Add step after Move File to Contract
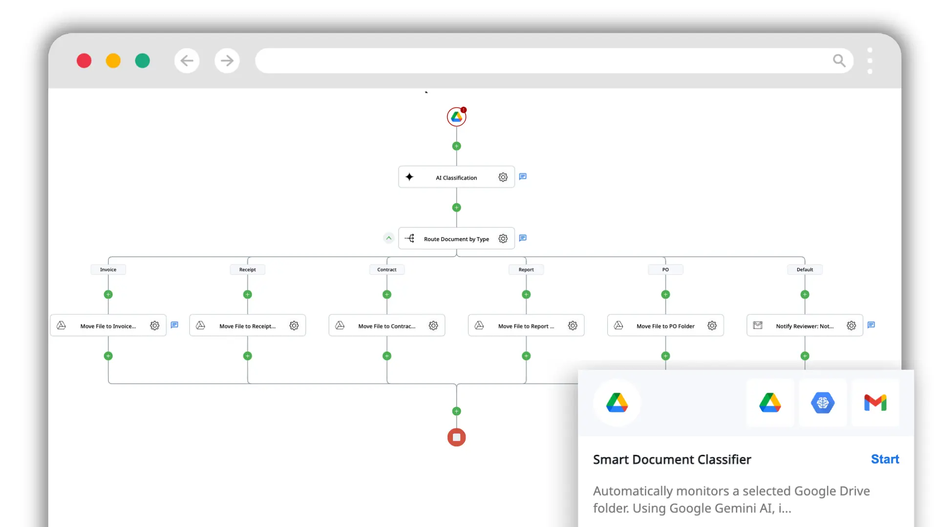This screenshot has height=527, width=938. pyautogui.click(x=386, y=356)
